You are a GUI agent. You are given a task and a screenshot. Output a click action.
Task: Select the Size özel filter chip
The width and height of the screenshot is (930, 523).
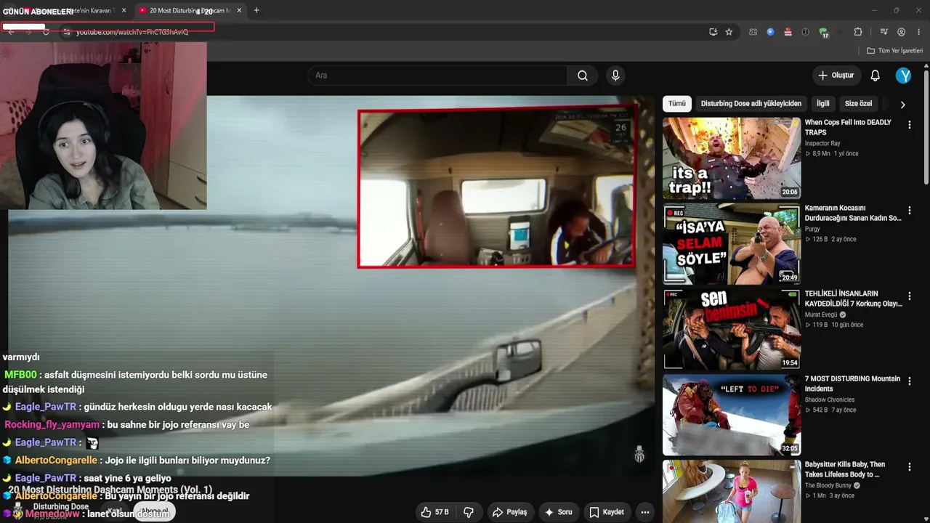(x=858, y=104)
